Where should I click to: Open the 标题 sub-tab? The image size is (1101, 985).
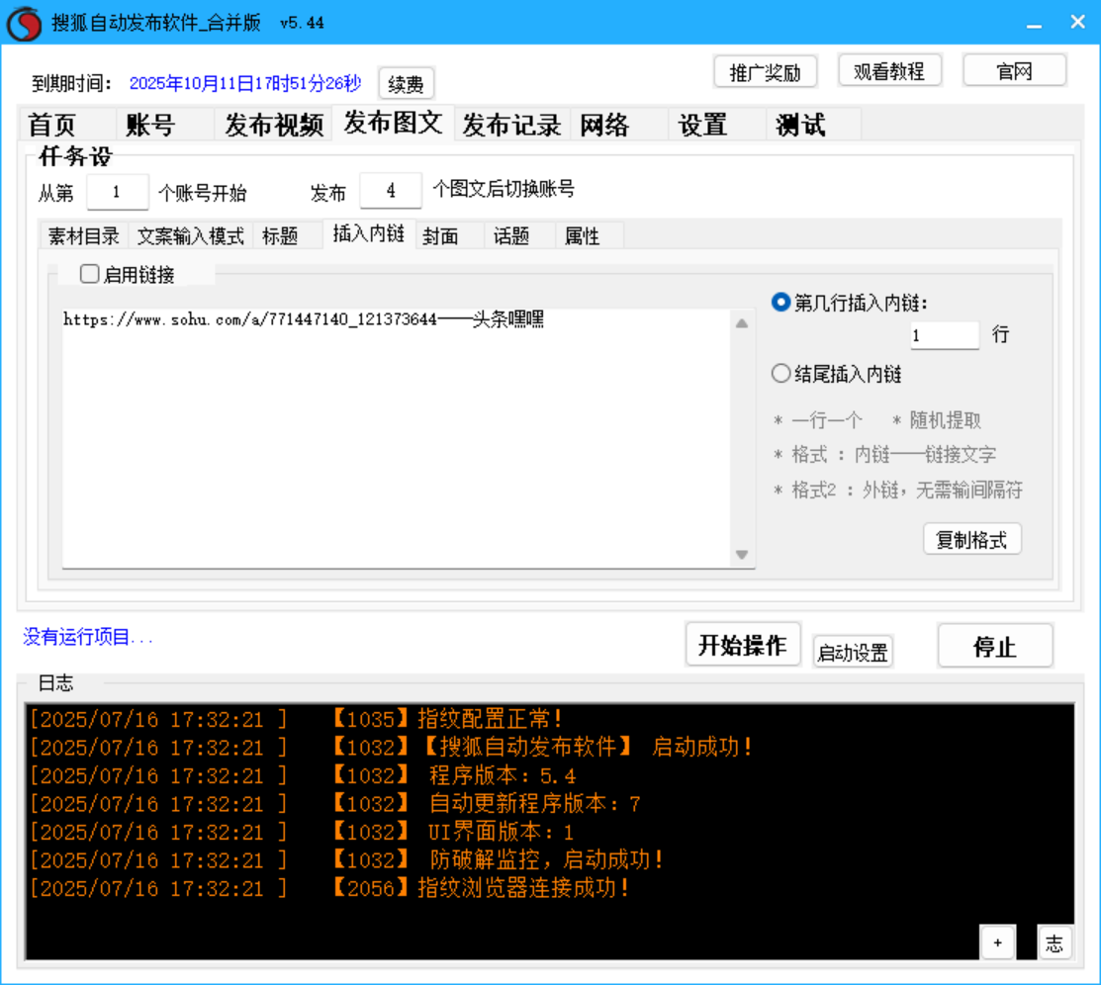(x=288, y=236)
